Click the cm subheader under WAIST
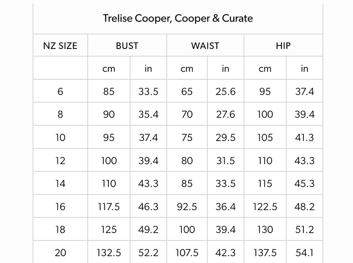The image size is (353, 263). click(187, 69)
